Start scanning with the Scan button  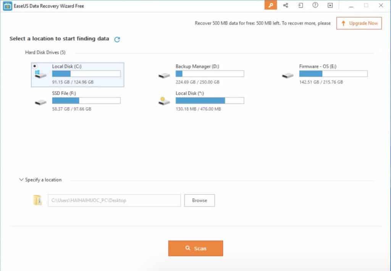[x=195, y=248]
